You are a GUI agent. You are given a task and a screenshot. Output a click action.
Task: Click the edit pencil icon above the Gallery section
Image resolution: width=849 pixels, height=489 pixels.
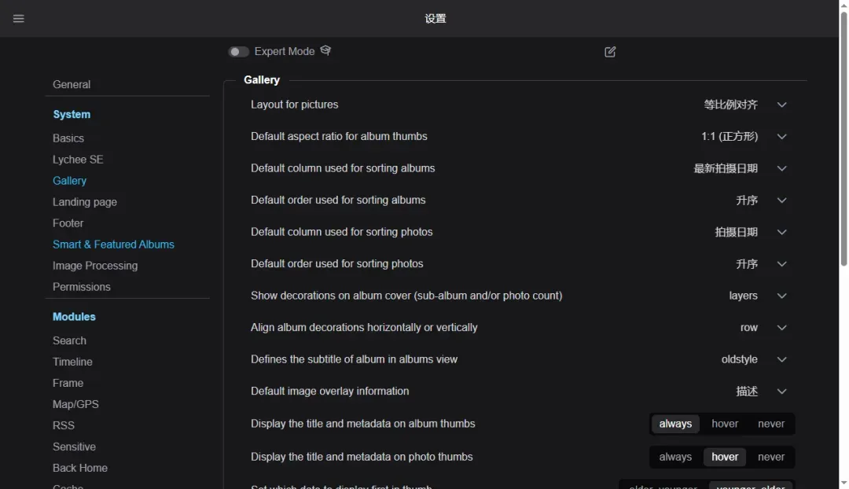click(x=610, y=52)
